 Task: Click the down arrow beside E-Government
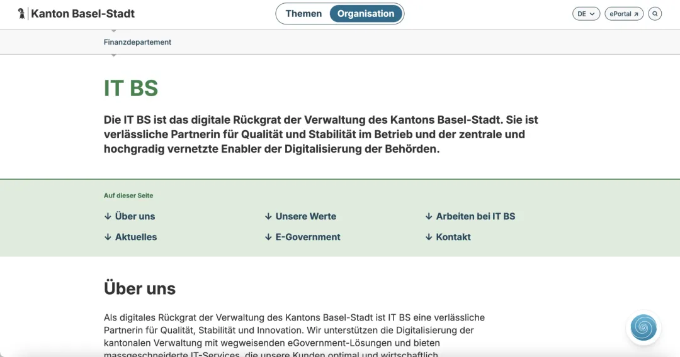pyautogui.click(x=268, y=237)
